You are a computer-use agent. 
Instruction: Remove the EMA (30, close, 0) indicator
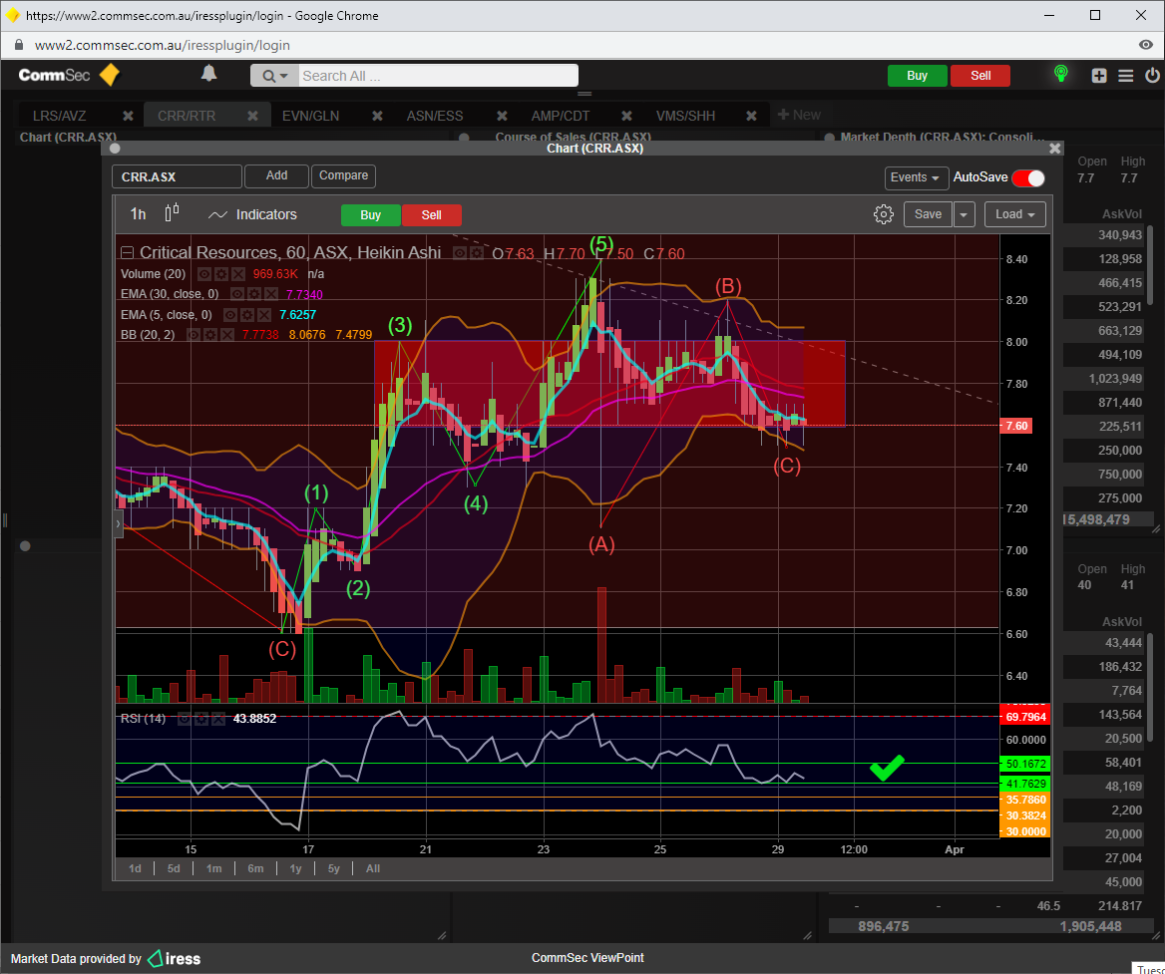[x=271, y=294]
